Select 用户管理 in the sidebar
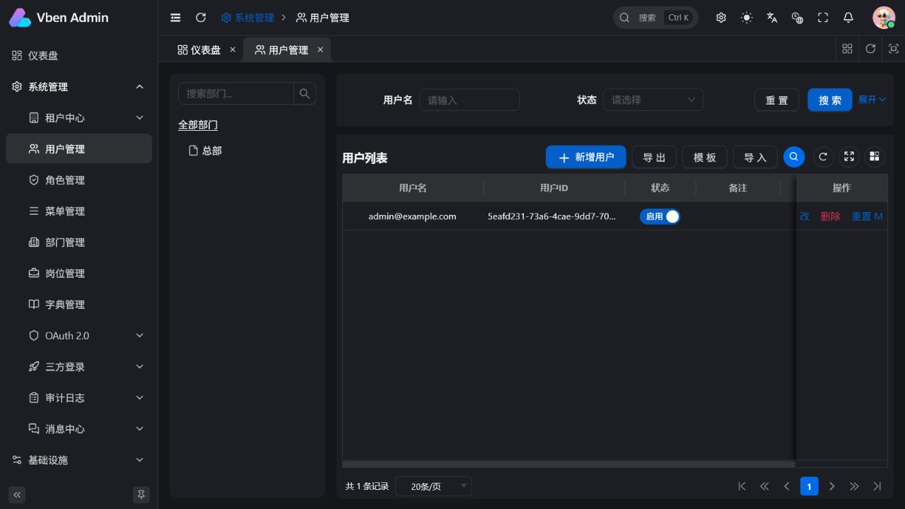The width and height of the screenshot is (905, 509). (78, 149)
